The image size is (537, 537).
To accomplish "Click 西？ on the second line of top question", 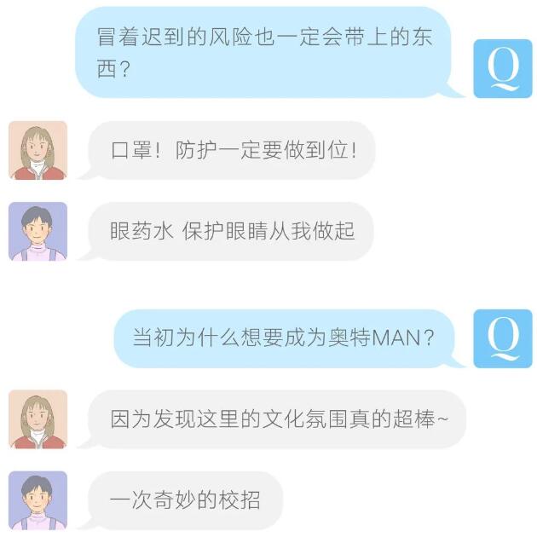I will 113,69.
